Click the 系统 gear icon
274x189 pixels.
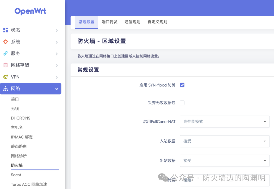click(x=6, y=42)
